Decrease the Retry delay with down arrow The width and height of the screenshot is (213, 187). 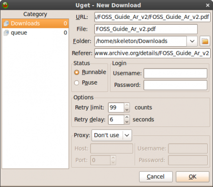127,122
